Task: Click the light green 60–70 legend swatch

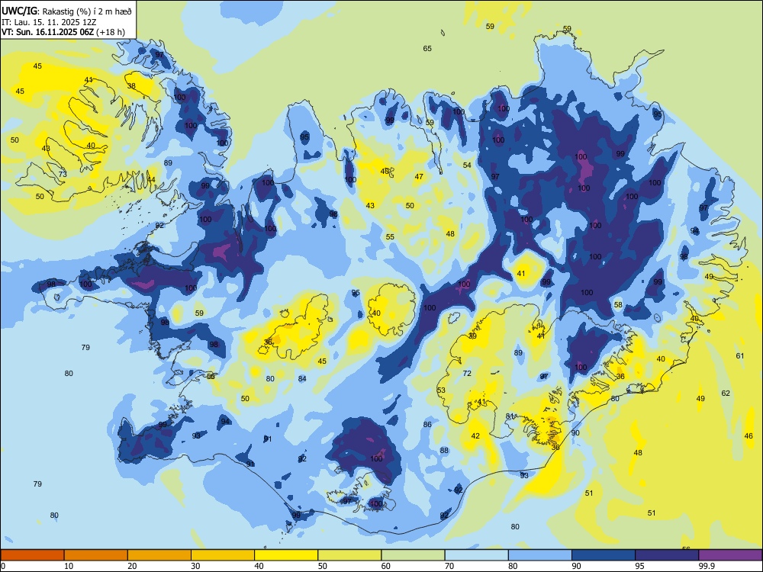Action: (413, 555)
